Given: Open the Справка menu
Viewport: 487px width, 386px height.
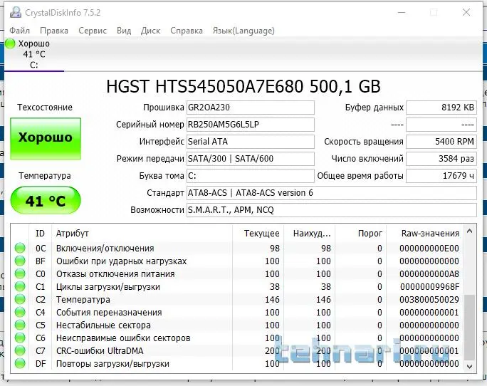Looking at the screenshot, I should (187, 31).
